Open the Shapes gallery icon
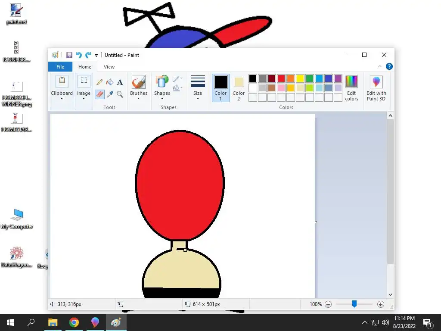Screen dimensions: 441x331 click(162, 82)
